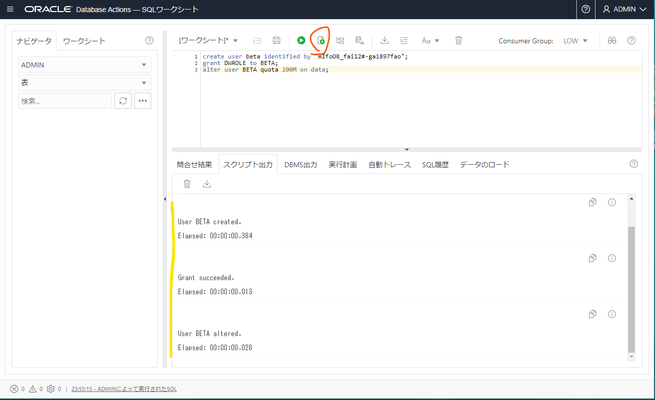Clear the editor with the trash icon
Image resolution: width=655 pixels, height=400 pixels.
(x=458, y=40)
